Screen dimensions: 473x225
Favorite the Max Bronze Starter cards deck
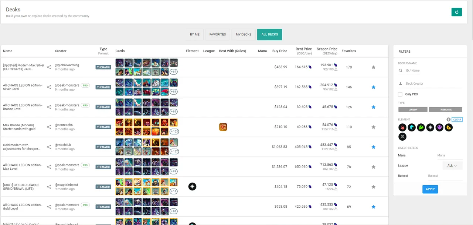(x=373, y=127)
